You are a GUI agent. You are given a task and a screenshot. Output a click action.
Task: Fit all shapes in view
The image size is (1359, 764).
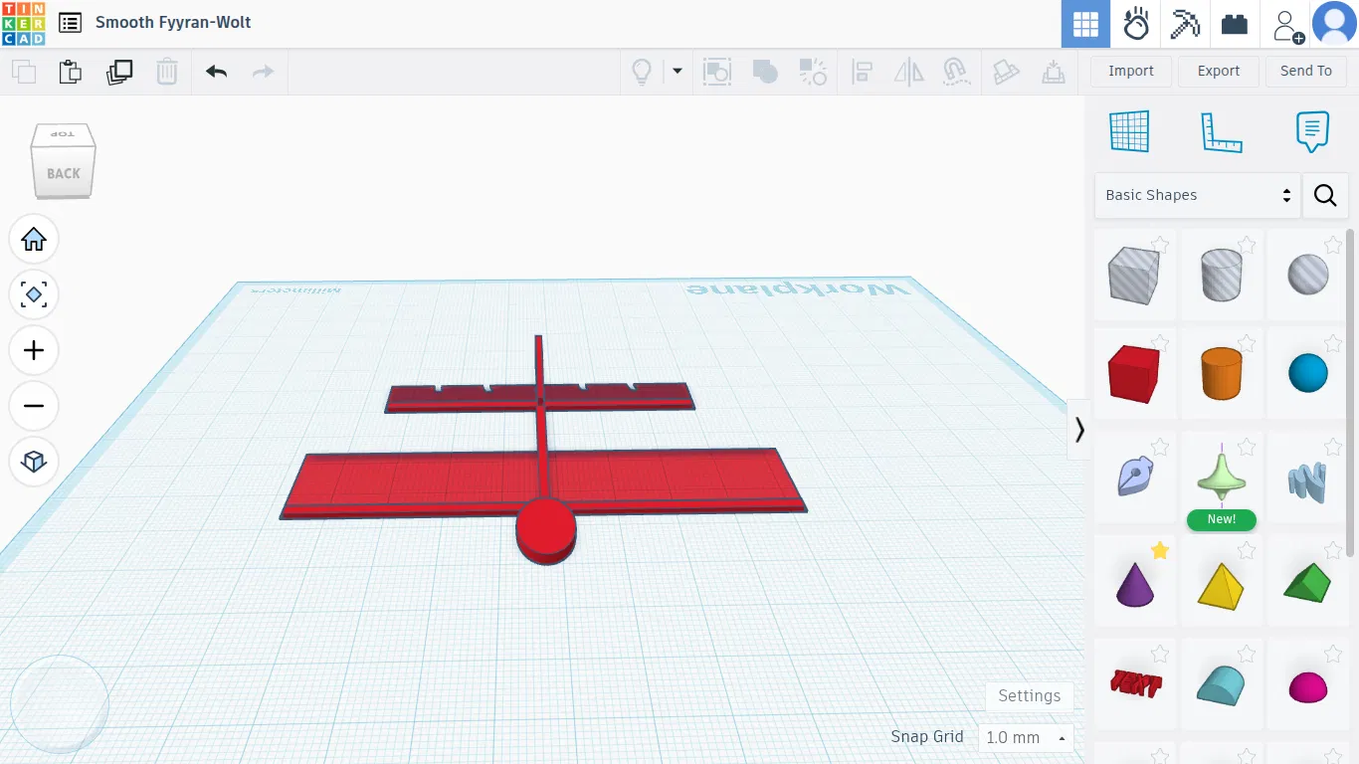click(x=34, y=295)
